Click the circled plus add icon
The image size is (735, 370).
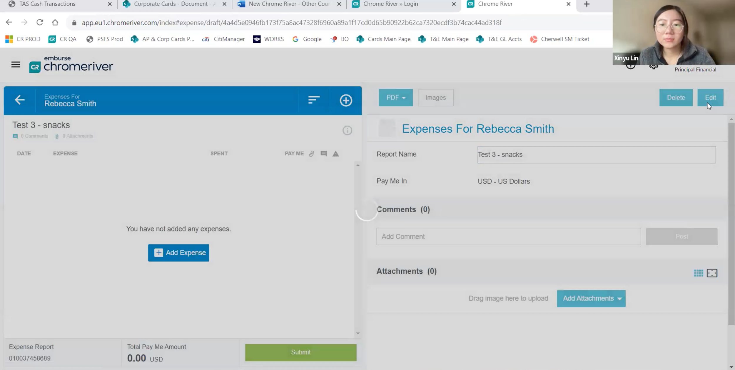point(346,100)
